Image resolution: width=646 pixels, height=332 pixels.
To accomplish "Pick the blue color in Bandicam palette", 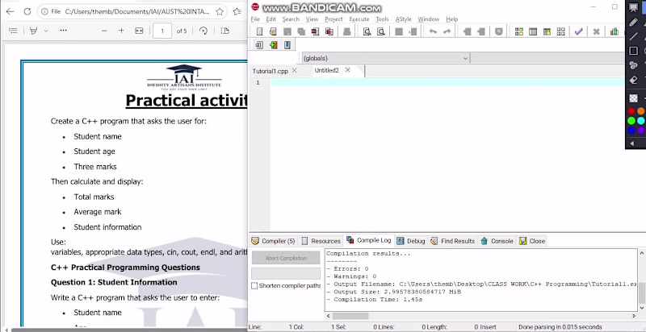I will click(x=631, y=131).
